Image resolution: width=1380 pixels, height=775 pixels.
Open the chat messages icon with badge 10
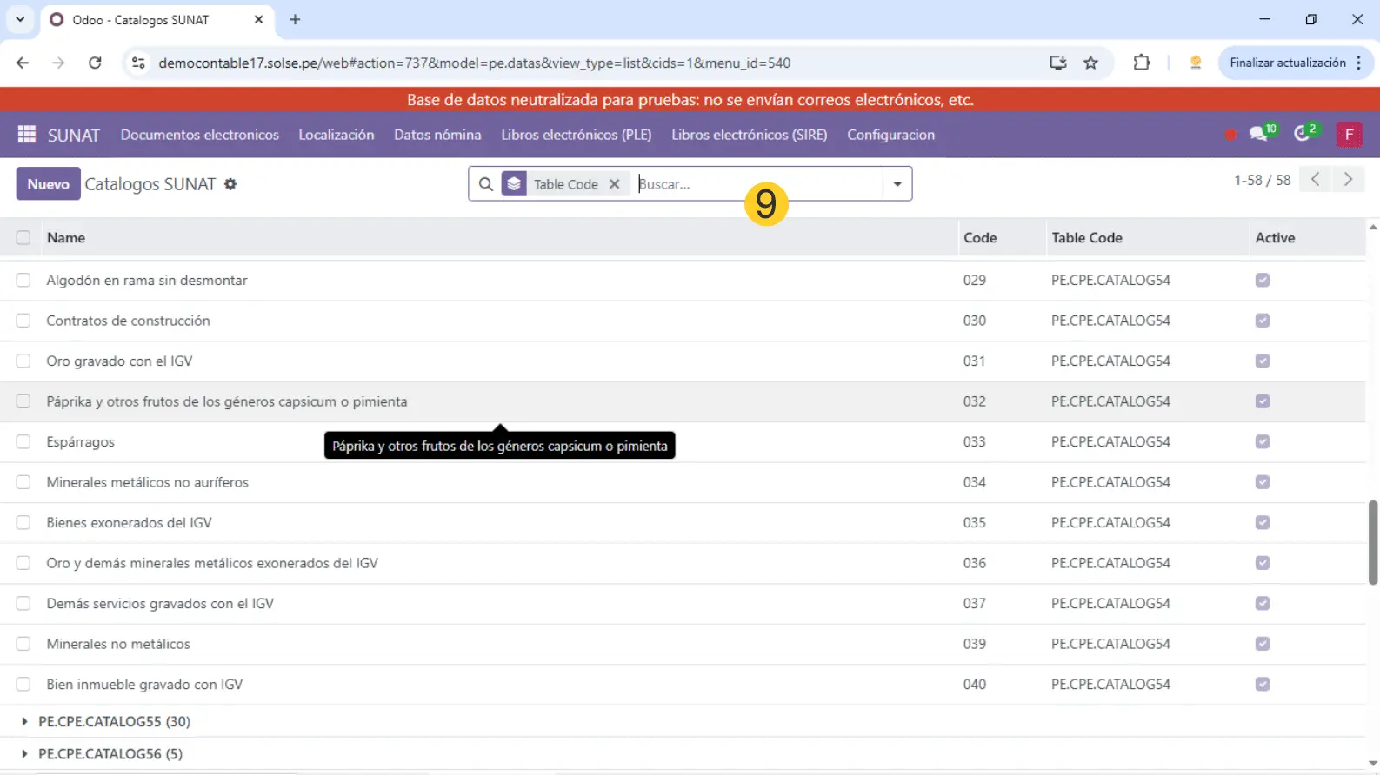pyautogui.click(x=1260, y=134)
